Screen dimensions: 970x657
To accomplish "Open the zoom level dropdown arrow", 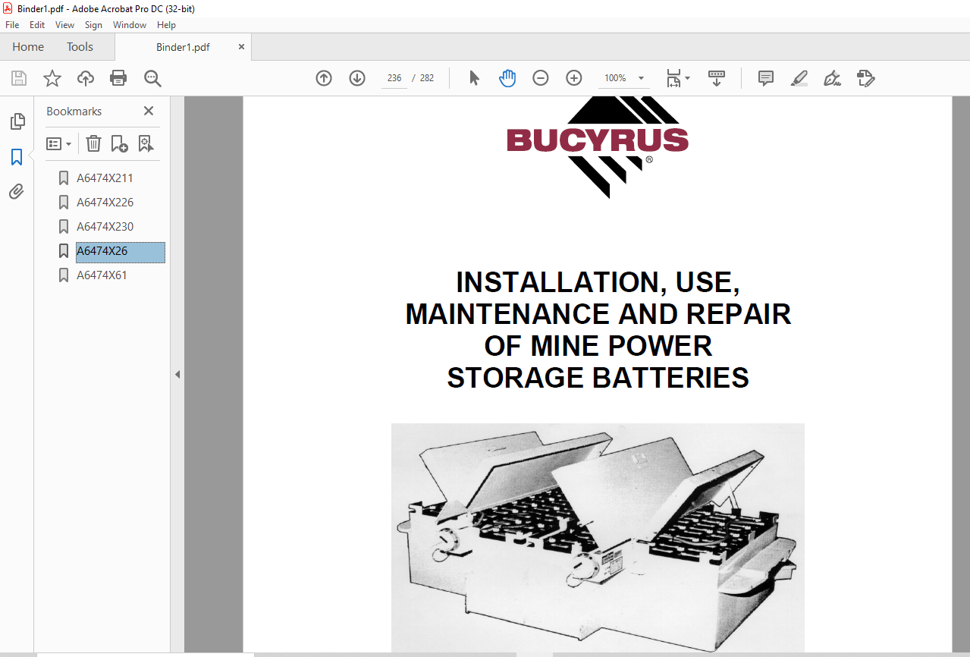I will click(642, 78).
